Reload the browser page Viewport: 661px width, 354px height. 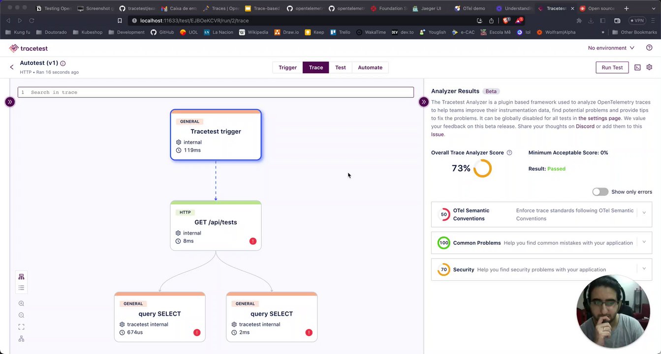pyautogui.click(x=31, y=21)
